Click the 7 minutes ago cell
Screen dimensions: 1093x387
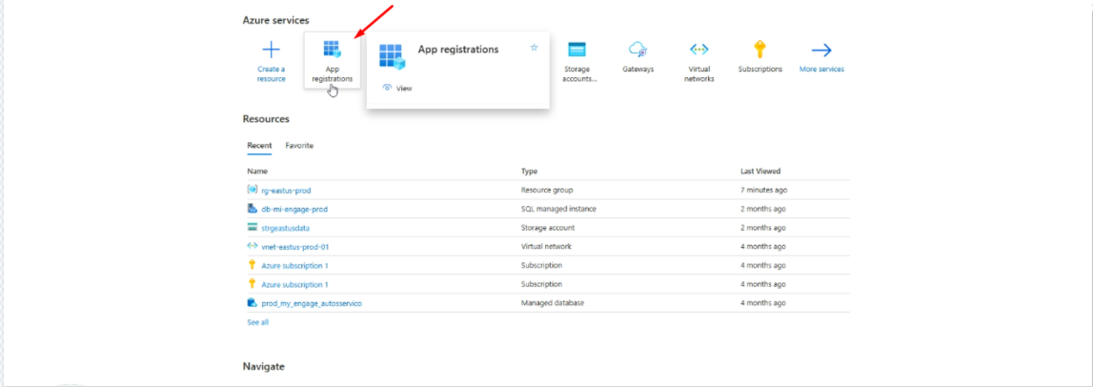pos(764,191)
